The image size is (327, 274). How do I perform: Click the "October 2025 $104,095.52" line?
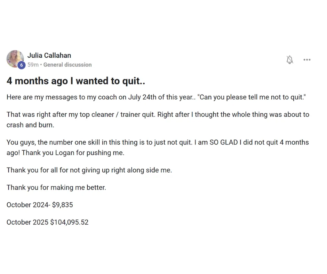[47, 222]
